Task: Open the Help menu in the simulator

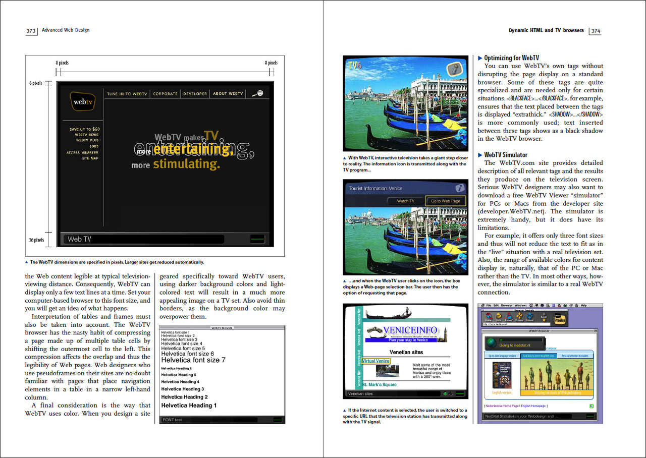Action: pos(583,305)
